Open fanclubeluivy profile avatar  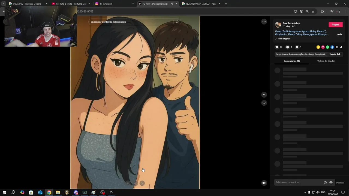tap(278, 24)
